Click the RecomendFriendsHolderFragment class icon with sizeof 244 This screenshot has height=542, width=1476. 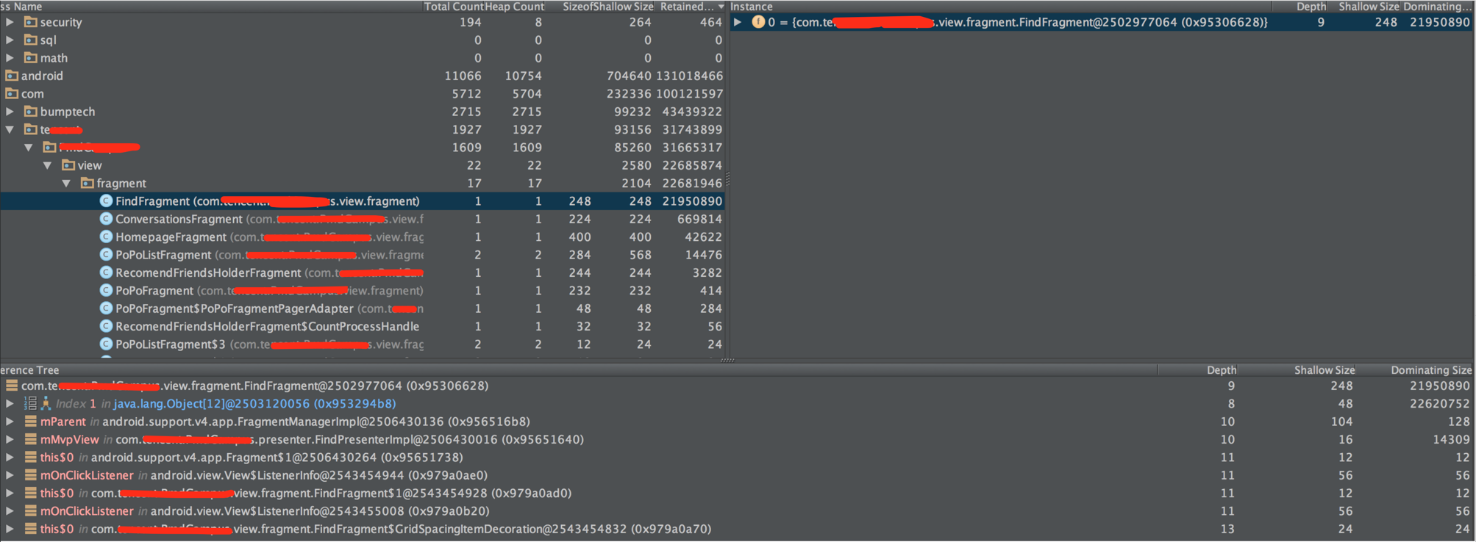[x=106, y=272]
